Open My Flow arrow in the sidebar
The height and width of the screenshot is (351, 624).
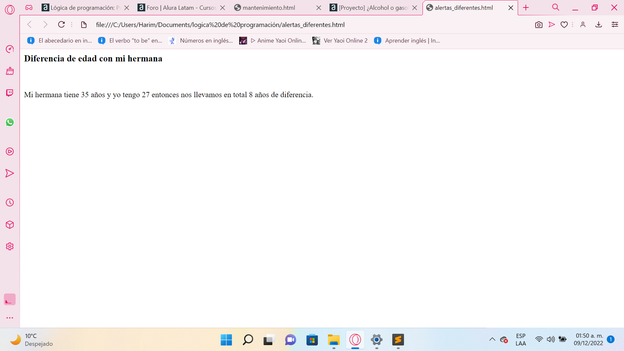click(10, 173)
